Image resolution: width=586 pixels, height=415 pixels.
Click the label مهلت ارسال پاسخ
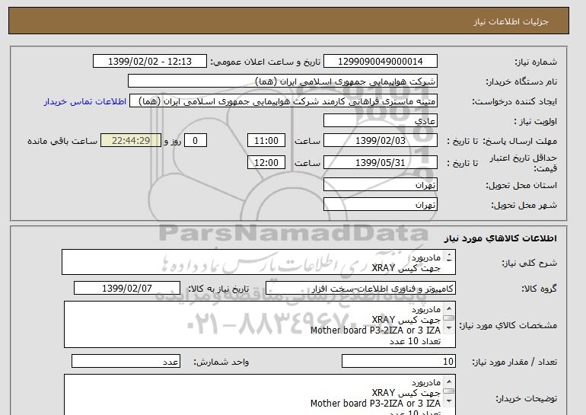click(520, 141)
